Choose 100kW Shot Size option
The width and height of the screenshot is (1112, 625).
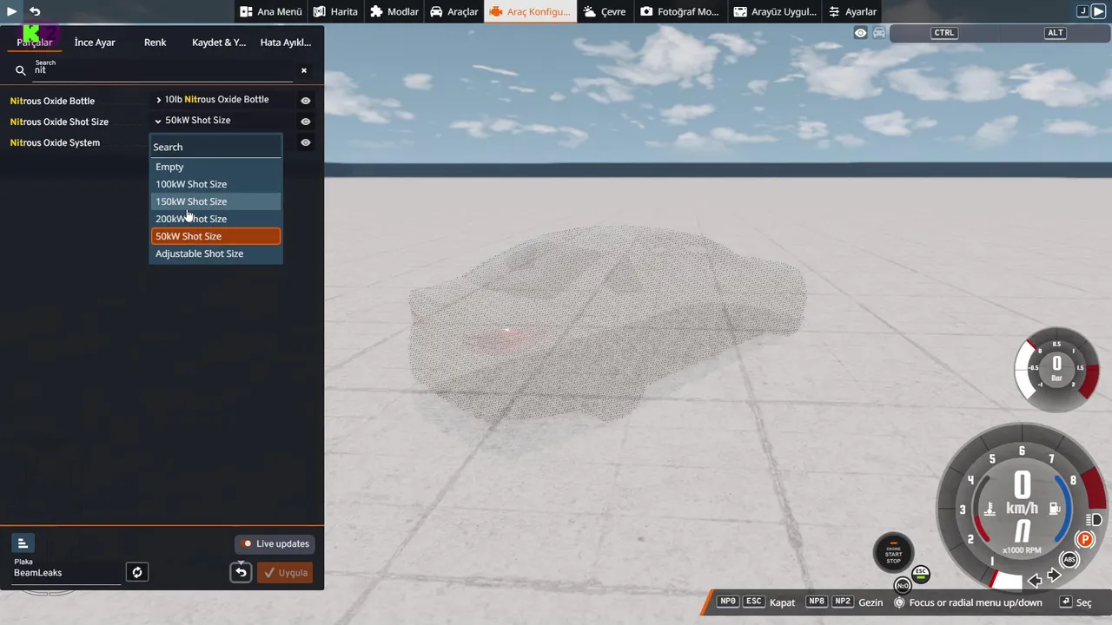pos(216,184)
